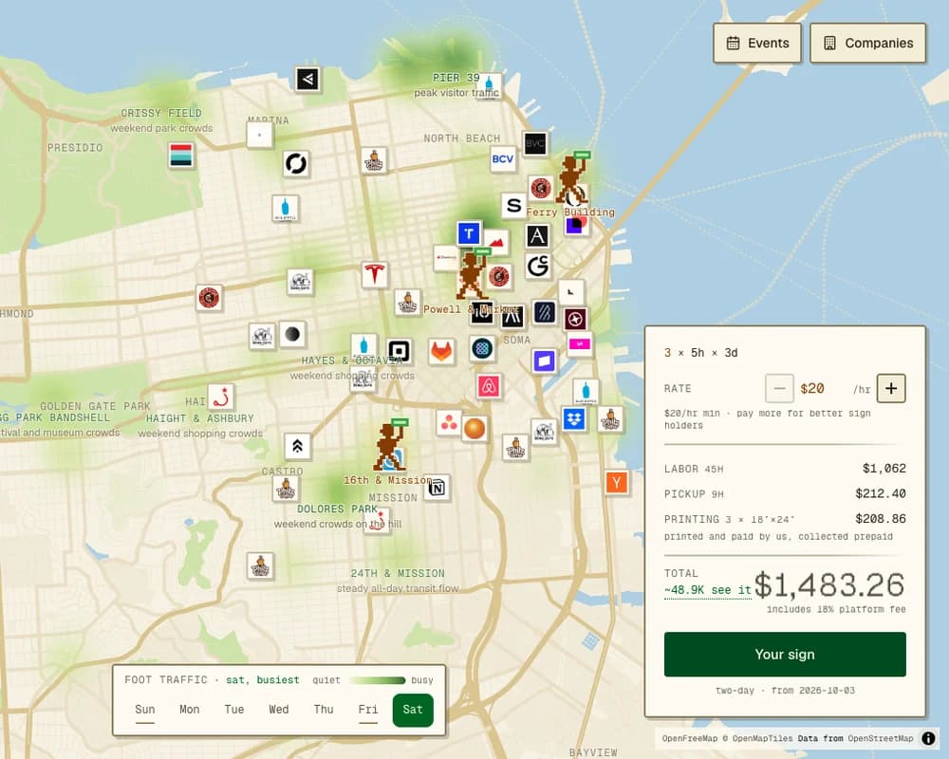Click the 24TH & MISSION map label
Screen dimensions: 949x759
click(398, 573)
